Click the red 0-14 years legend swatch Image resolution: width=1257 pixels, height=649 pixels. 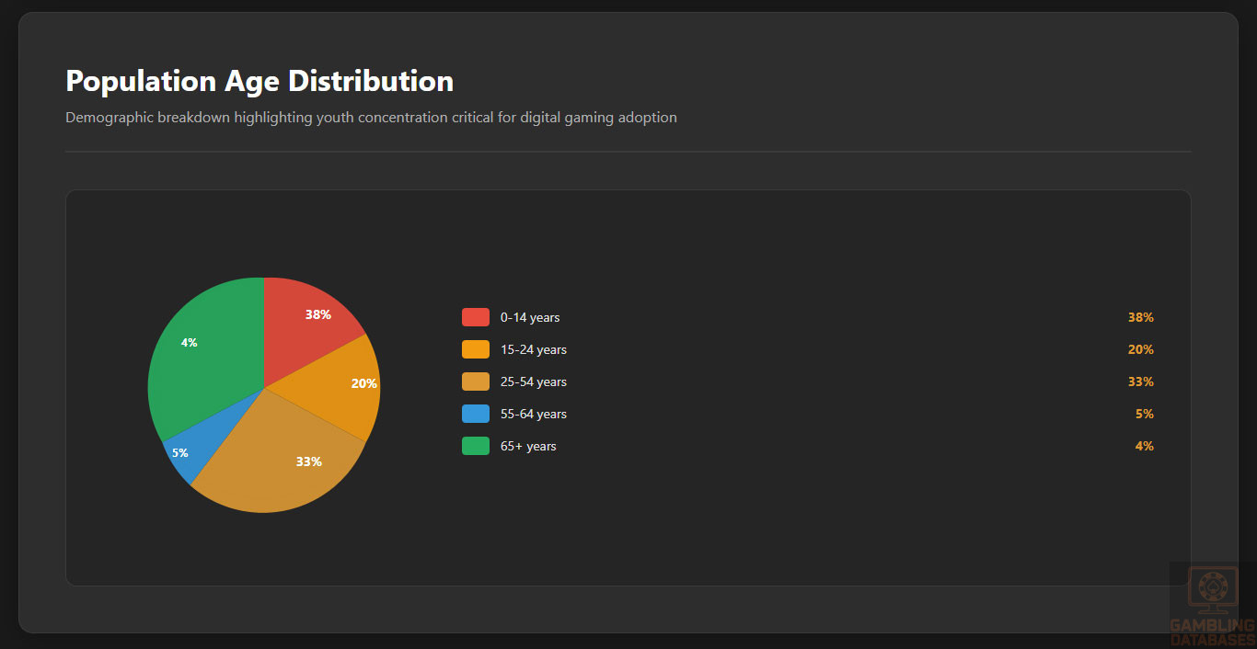475,317
